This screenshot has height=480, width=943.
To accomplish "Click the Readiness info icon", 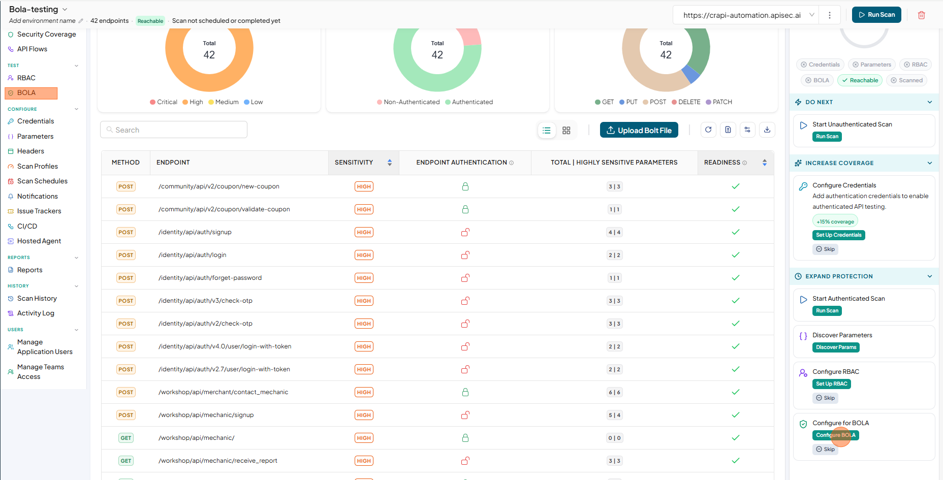I will click(745, 163).
